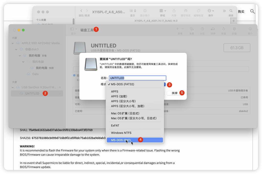262x174 pixels.
Task: Click the Unmount (卸载) toolbar icon
Action: 234,29
